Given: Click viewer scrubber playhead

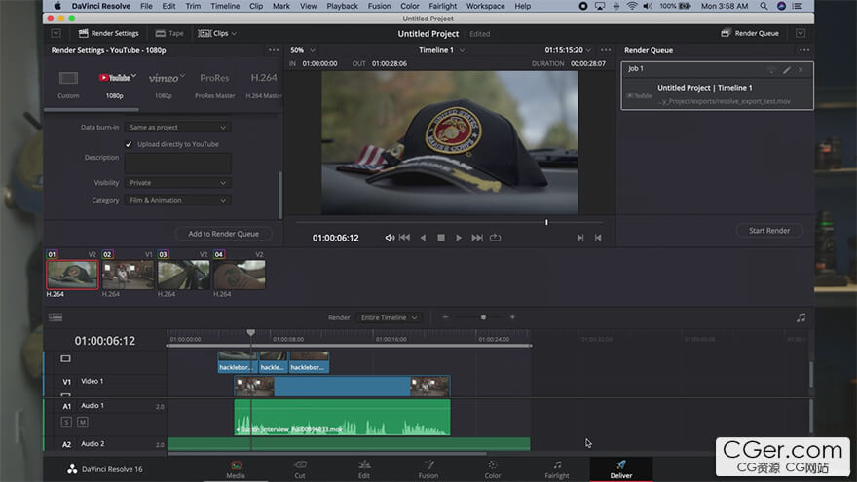Looking at the screenshot, I should [x=546, y=222].
